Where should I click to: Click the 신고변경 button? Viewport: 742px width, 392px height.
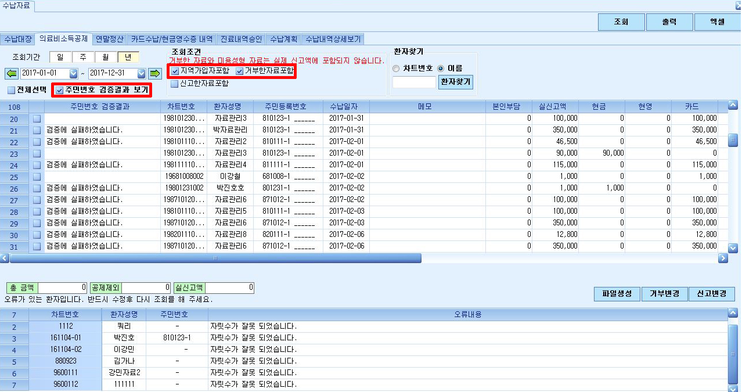tap(712, 293)
